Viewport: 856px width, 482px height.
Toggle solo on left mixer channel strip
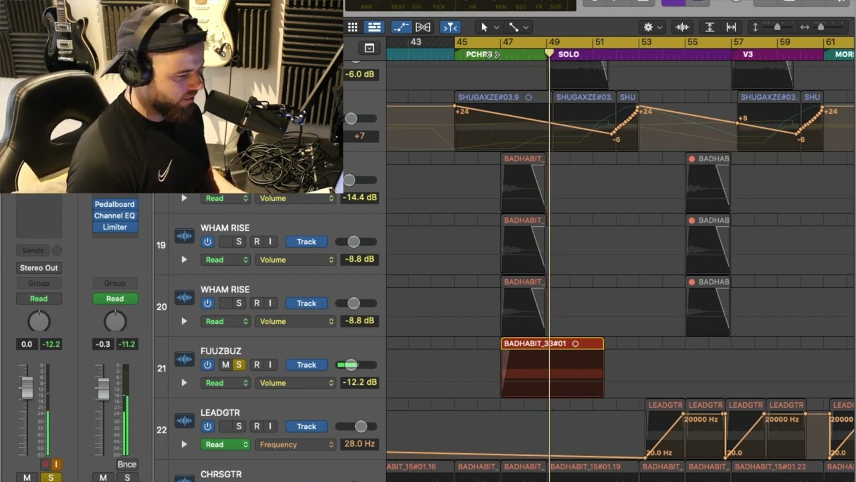50,477
